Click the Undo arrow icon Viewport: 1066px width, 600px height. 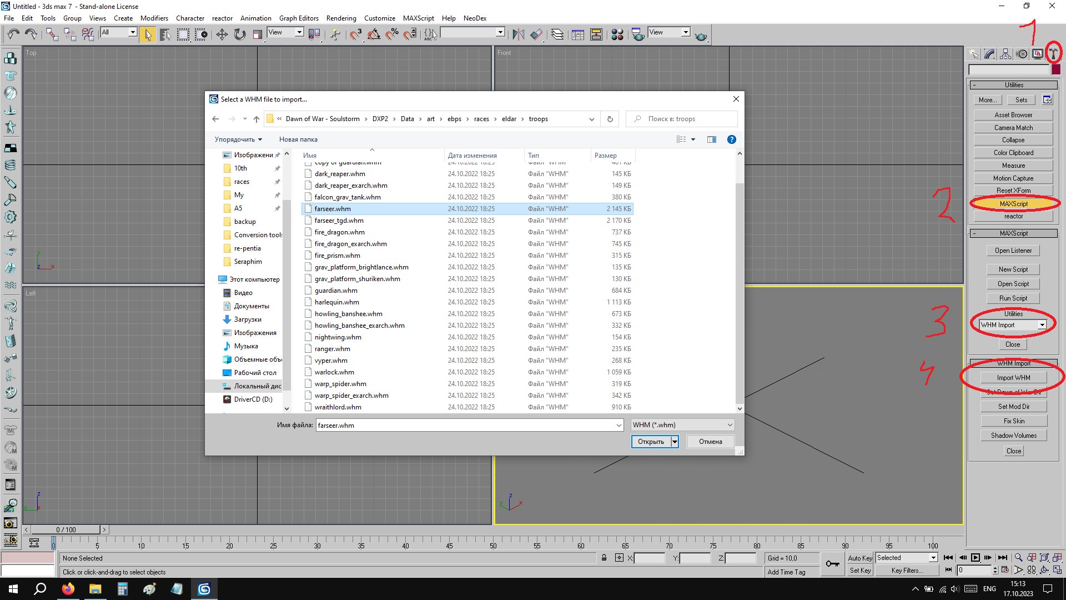click(x=13, y=34)
